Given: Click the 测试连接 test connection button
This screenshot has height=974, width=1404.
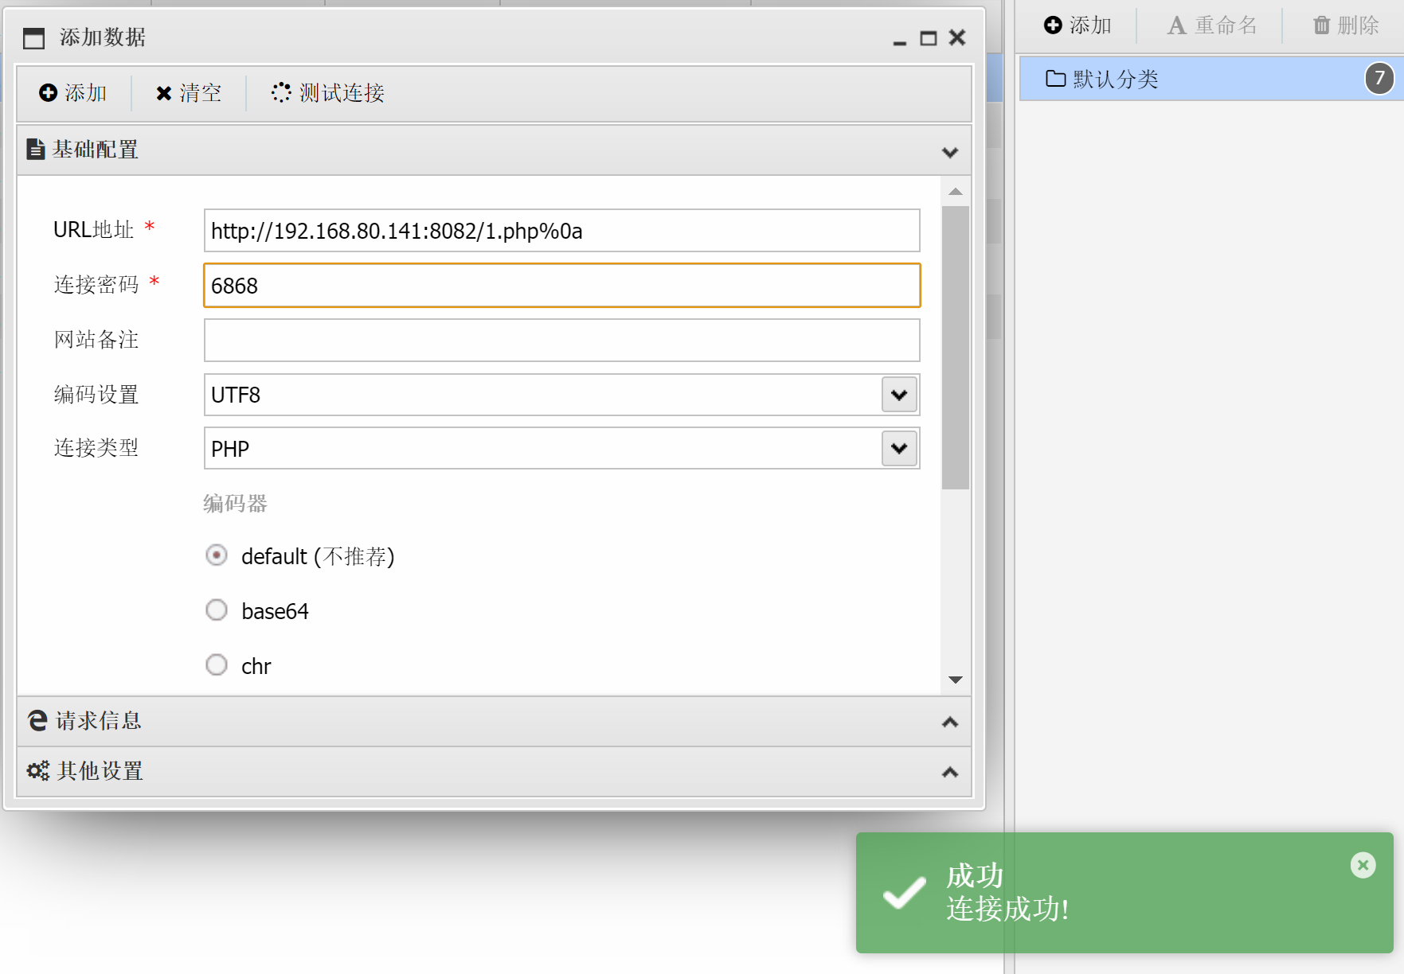Looking at the screenshot, I should tap(328, 93).
